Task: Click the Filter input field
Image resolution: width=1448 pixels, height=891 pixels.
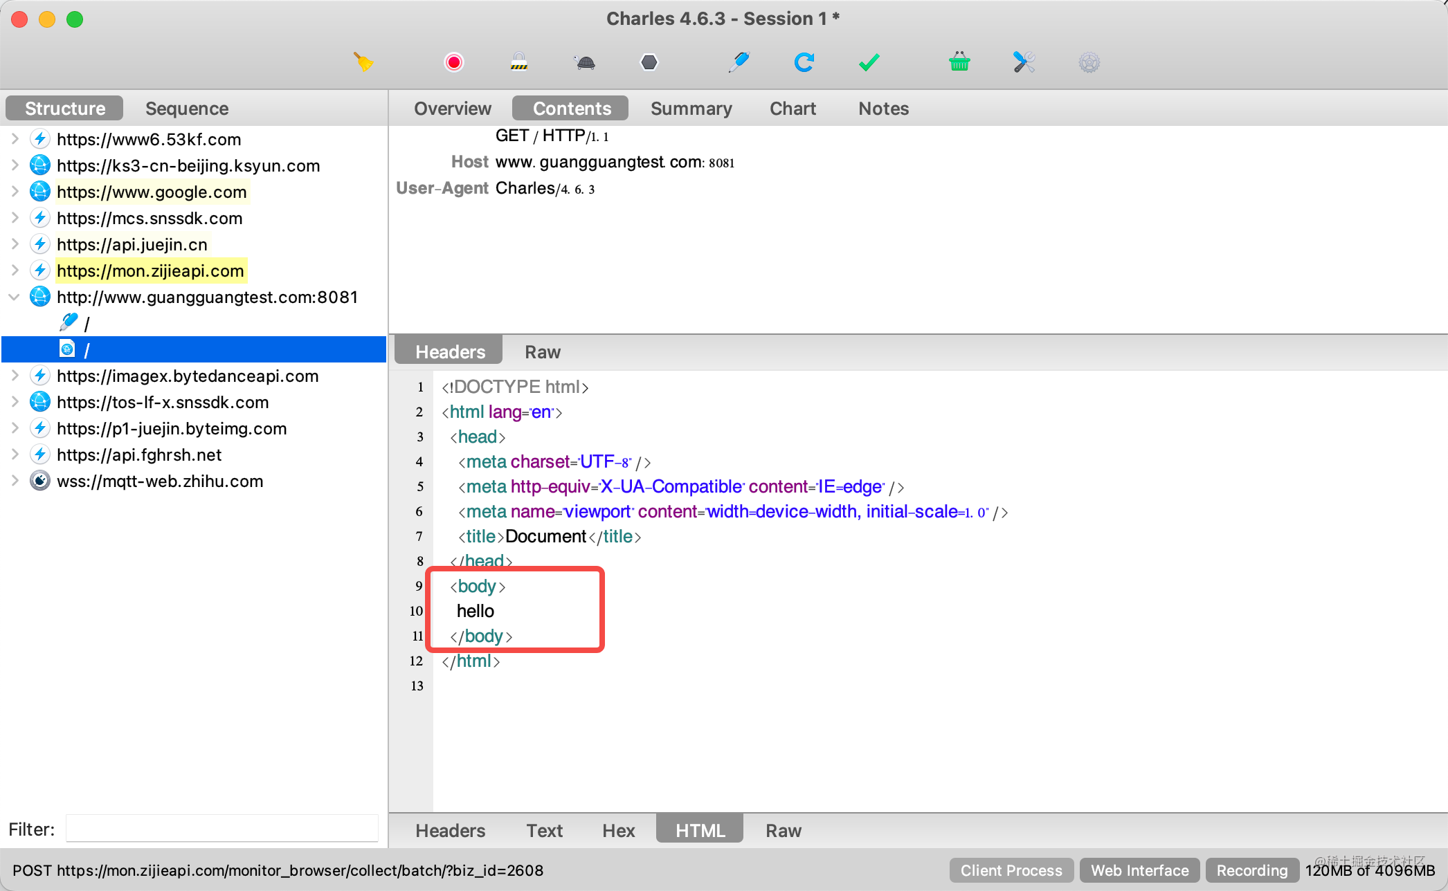Action: pos(221,829)
